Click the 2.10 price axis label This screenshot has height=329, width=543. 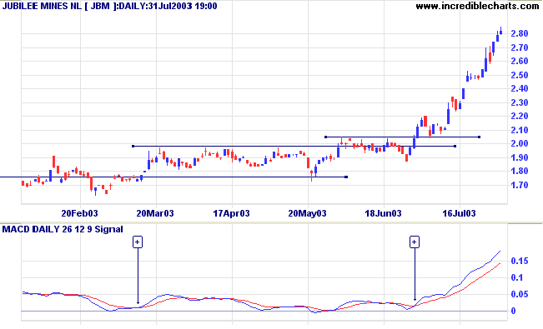(x=520, y=130)
